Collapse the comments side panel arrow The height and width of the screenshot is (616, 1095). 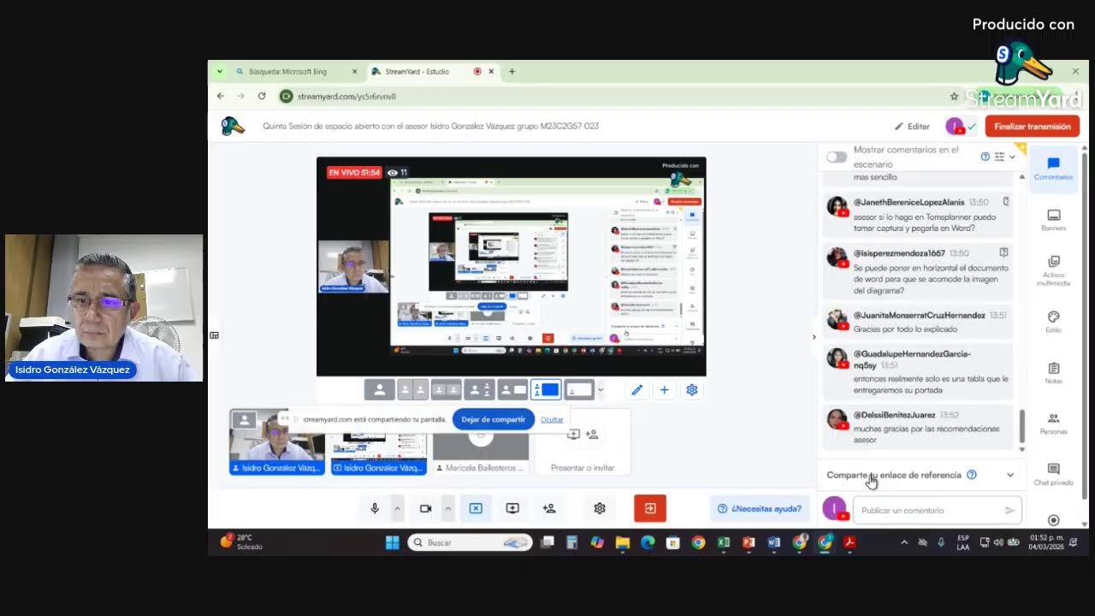pyautogui.click(x=814, y=336)
